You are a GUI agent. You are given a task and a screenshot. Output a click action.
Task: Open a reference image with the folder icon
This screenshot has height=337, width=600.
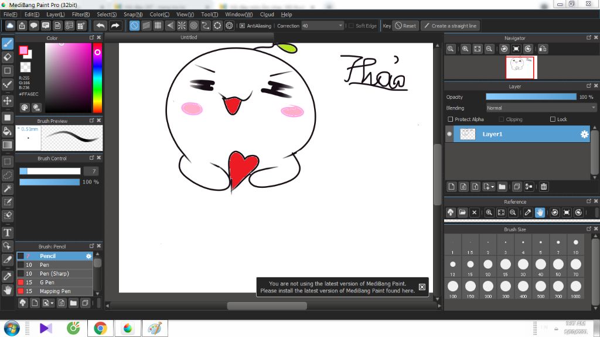point(462,212)
